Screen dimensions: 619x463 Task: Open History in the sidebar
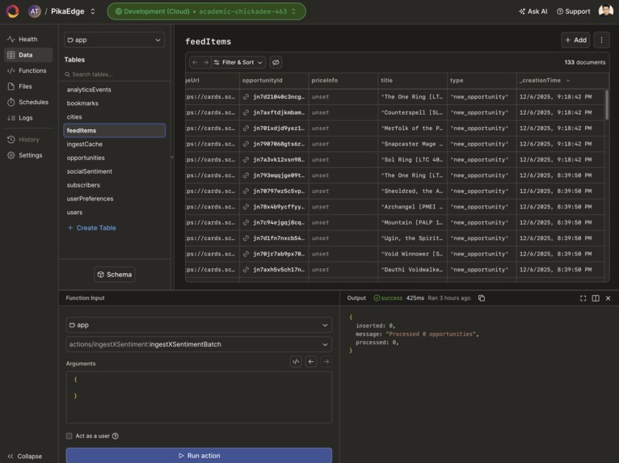[27, 139]
